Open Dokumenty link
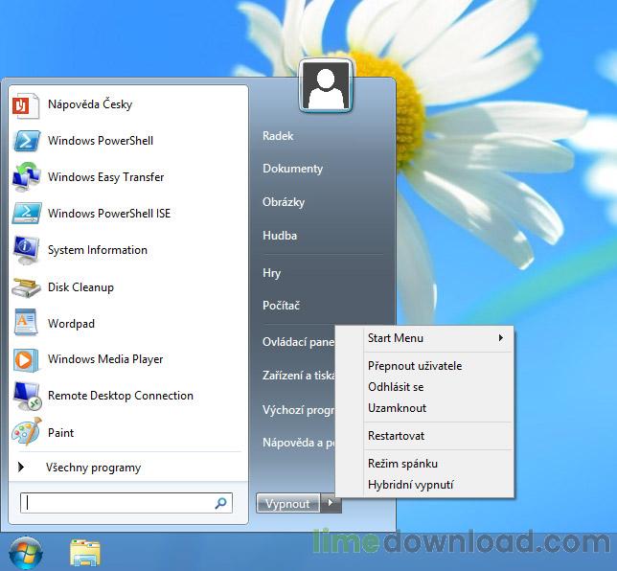 point(292,169)
